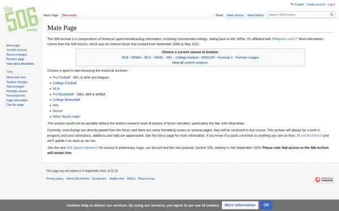
Task: Browse the NWSL current season
Action: pyautogui.click(x=158, y=57)
